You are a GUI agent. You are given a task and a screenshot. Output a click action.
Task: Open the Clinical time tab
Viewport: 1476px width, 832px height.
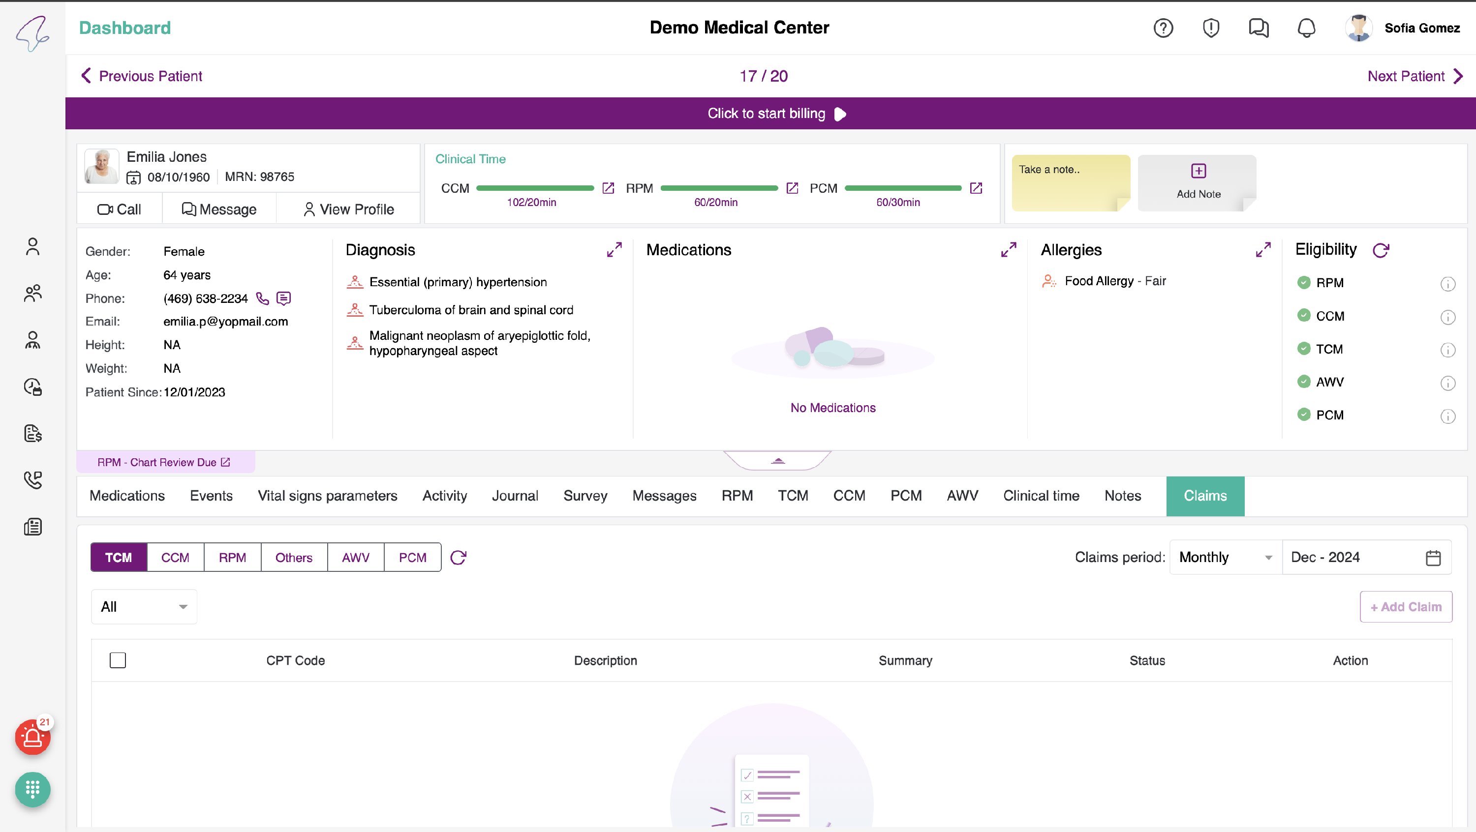click(x=1041, y=496)
